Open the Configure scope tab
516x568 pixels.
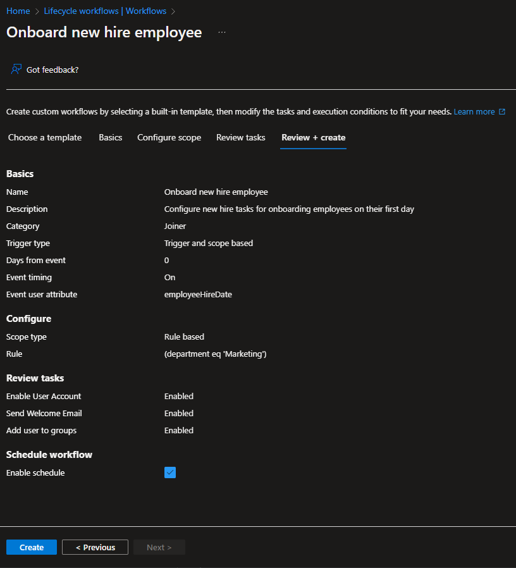(169, 137)
